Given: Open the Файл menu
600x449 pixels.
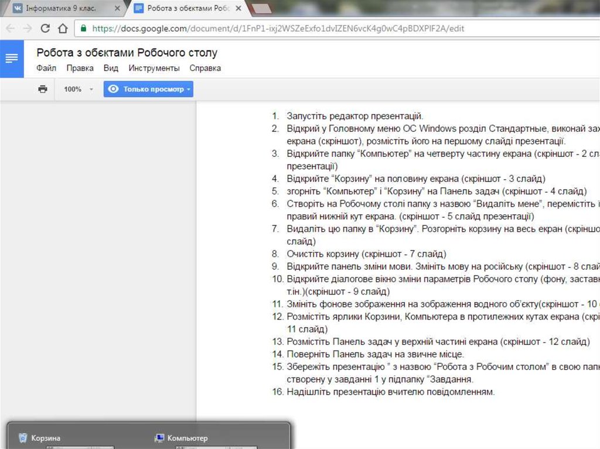Looking at the screenshot, I should pyautogui.click(x=46, y=68).
